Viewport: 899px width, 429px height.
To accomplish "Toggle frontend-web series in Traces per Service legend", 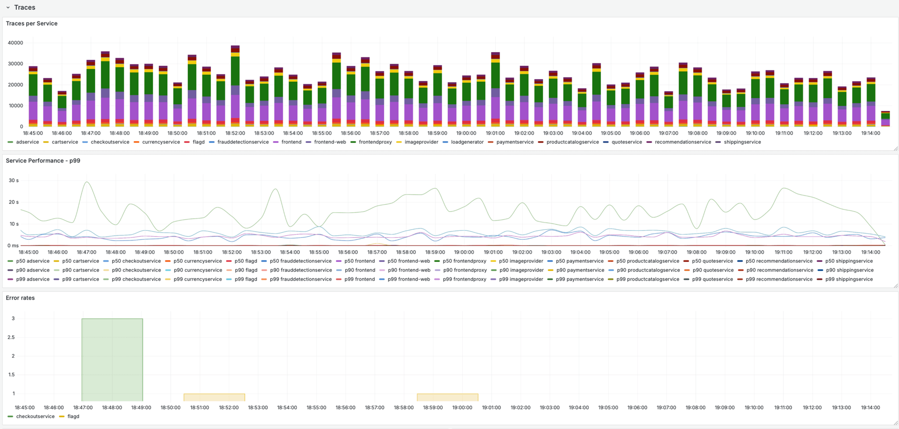I will click(330, 142).
